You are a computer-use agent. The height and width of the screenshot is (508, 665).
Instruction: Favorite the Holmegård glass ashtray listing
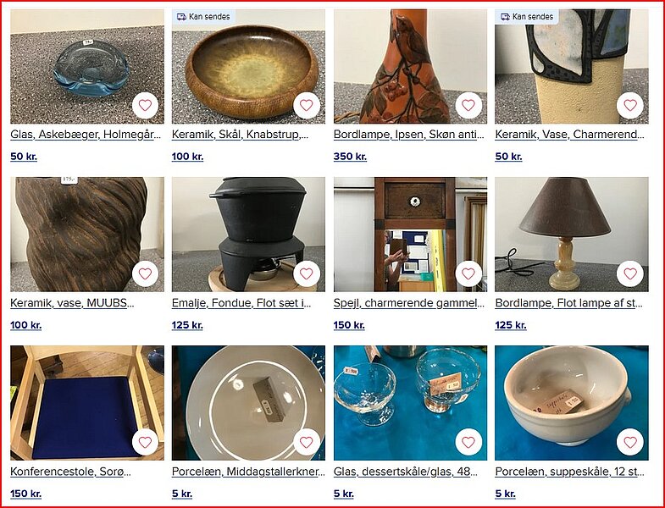(x=145, y=105)
